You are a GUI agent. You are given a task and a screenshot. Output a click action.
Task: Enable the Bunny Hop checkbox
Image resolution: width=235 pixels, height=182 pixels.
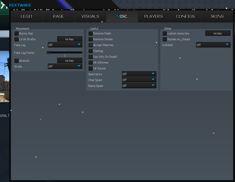[x=16, y=33]
